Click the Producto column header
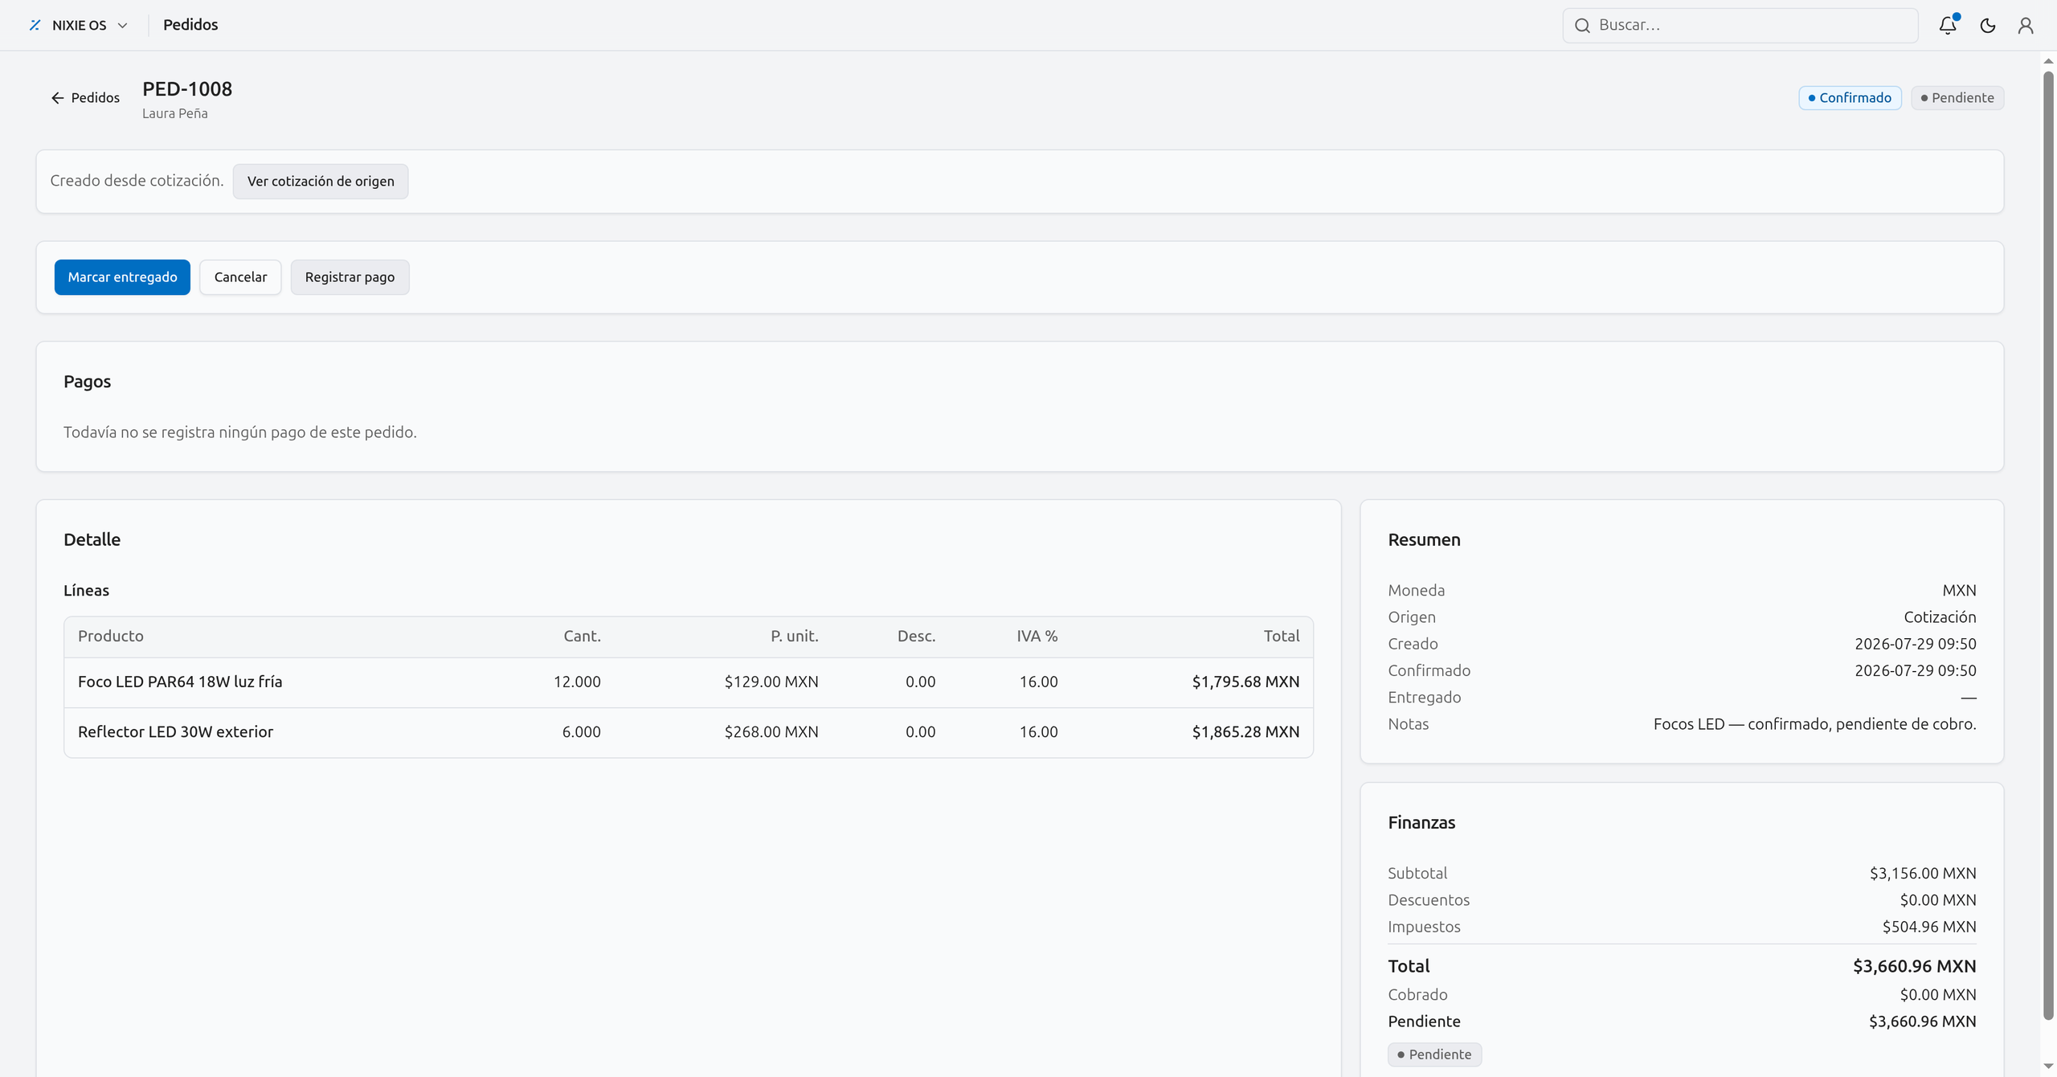This screenshot has height=1077, width=2057. (111, 636)
